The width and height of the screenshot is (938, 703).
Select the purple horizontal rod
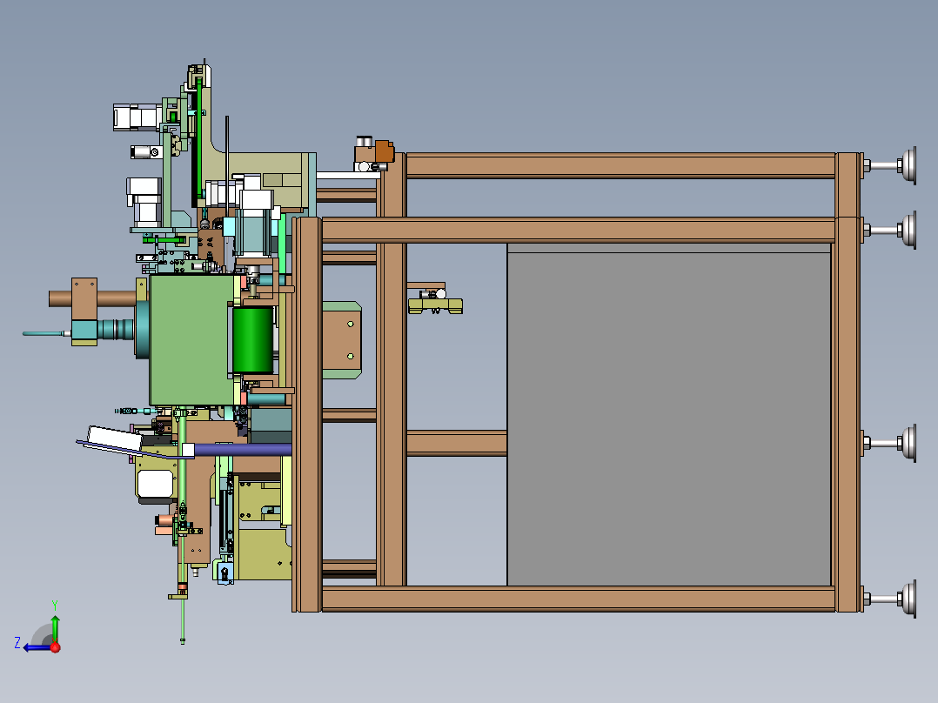242,449
